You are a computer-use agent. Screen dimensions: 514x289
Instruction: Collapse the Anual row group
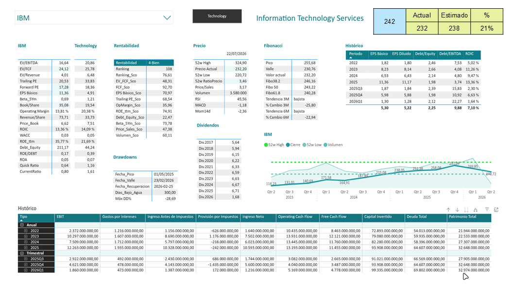pos(22,225)
